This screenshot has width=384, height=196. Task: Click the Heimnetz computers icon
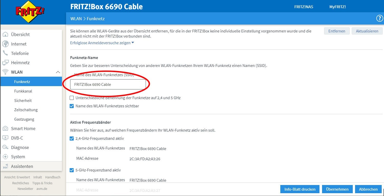[x=5, y=63]
